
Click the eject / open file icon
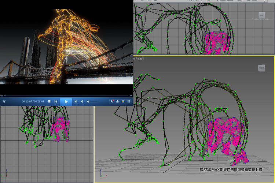tap(117, 102)
